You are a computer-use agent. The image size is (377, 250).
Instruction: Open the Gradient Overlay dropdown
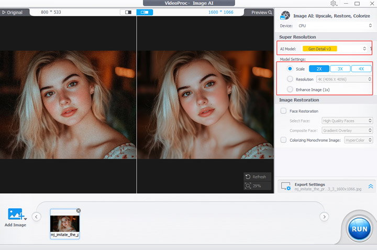pos(347,130)
